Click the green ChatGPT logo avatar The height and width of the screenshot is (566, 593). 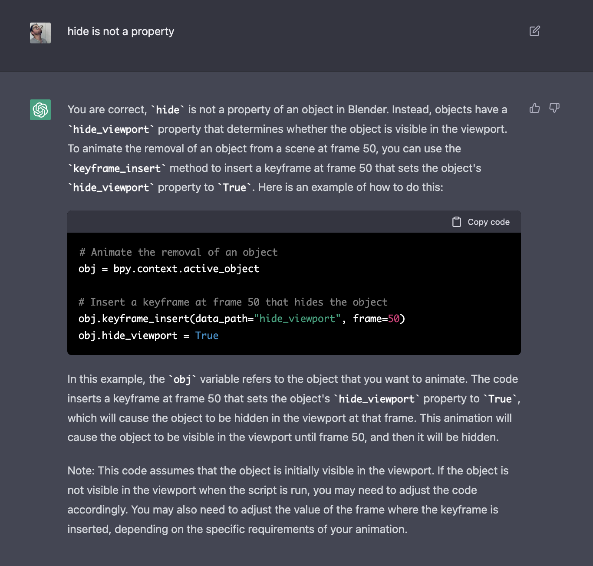[40, 110]
